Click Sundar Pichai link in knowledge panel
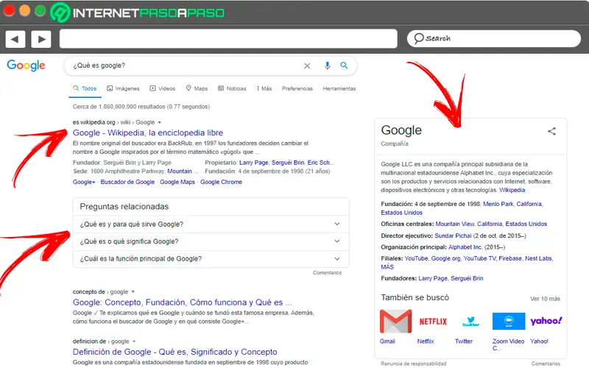Image resolution: width=589 pixels, height=368 pixels. pyautogui.click(x=453, y=236)
